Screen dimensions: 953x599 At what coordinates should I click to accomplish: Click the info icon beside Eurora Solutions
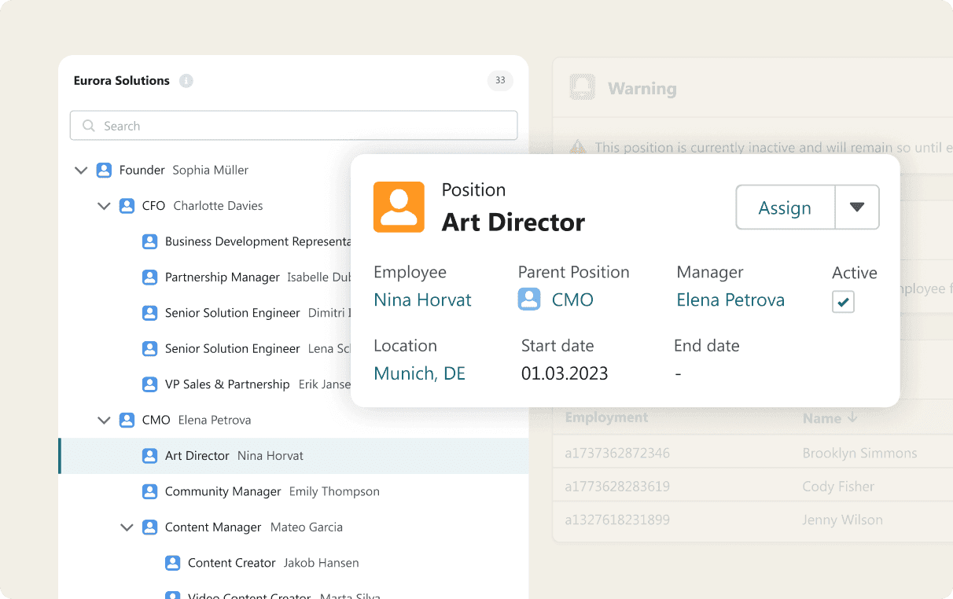pos(186,81)
